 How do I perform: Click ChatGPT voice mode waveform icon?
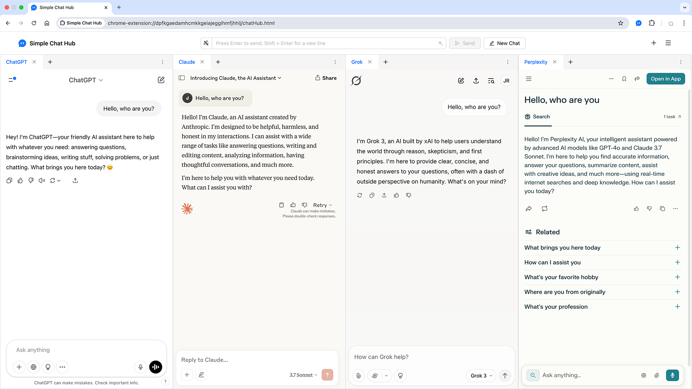(x=156, y=367)
